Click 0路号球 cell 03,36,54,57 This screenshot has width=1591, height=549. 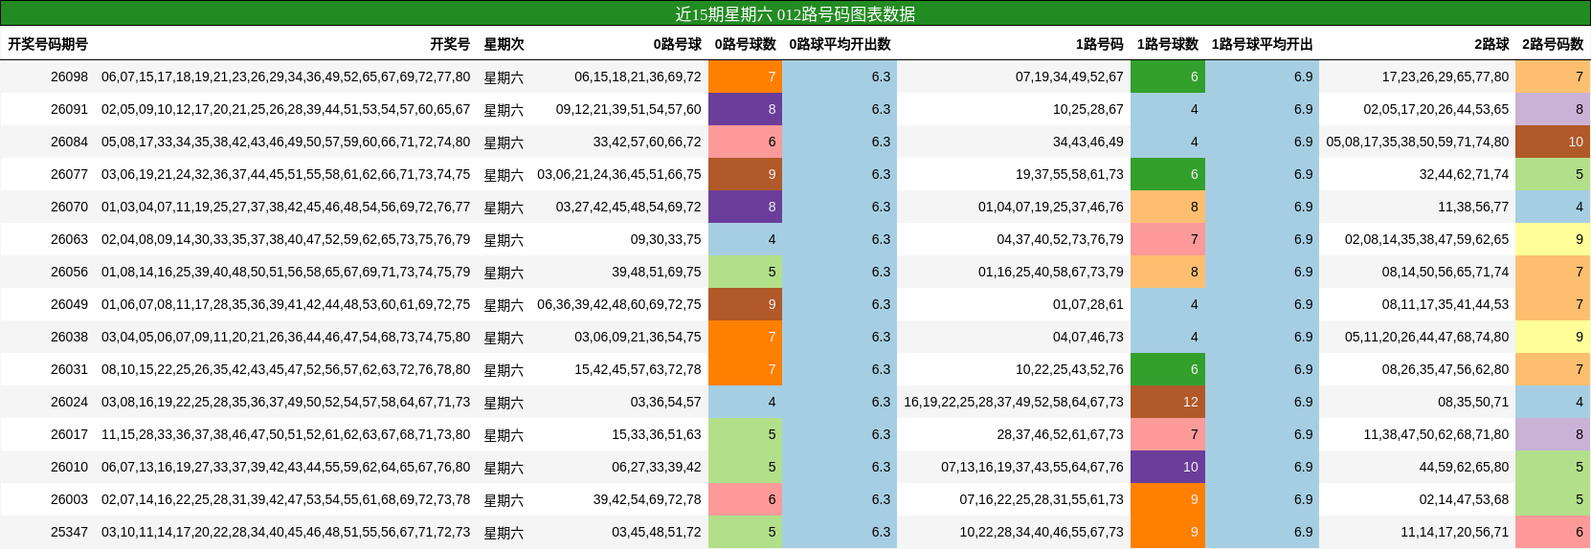point(665,402)
